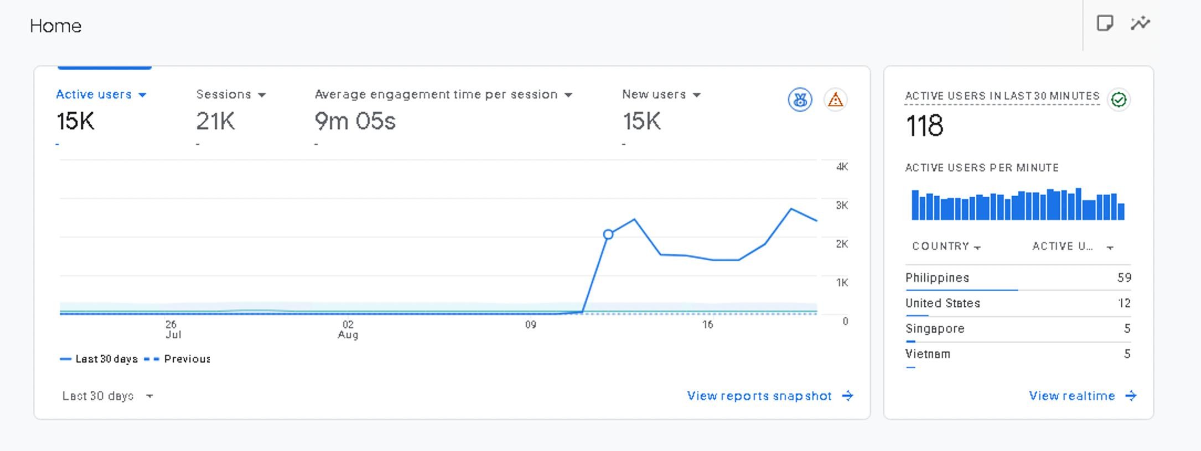Click Active users in last 30 minutes heading
This screenshot has width=1201, height=451.
[1002, 96]
